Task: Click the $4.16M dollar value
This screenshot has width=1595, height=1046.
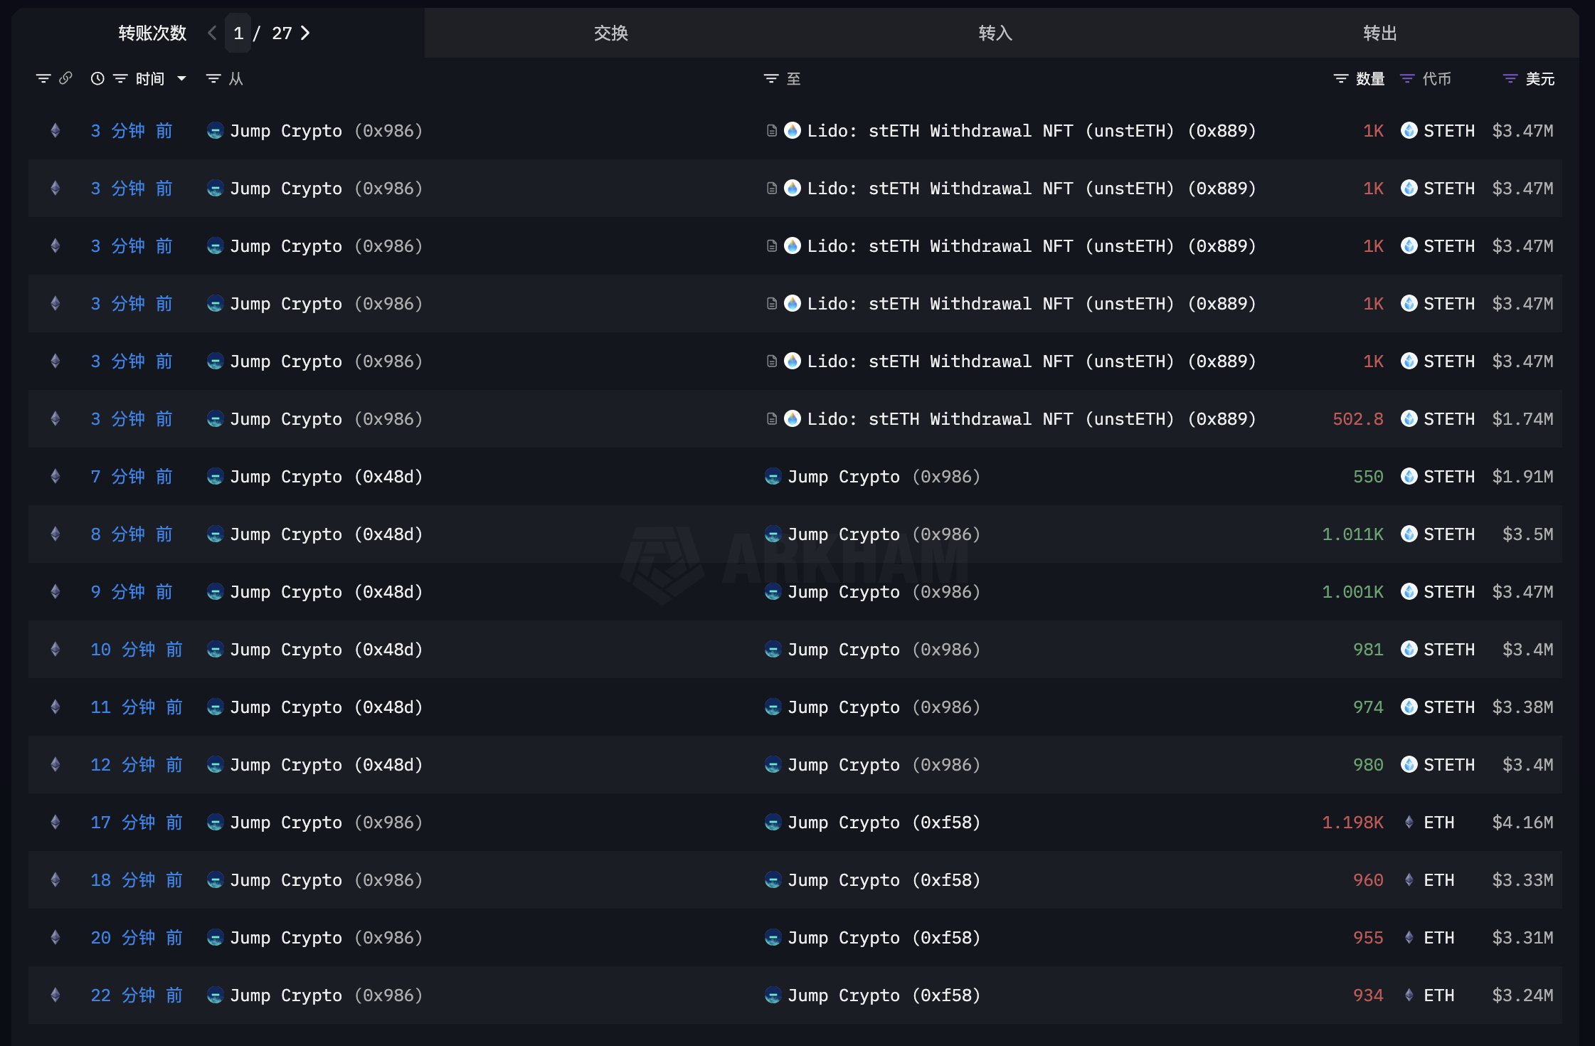Action: click(1522, 822)
